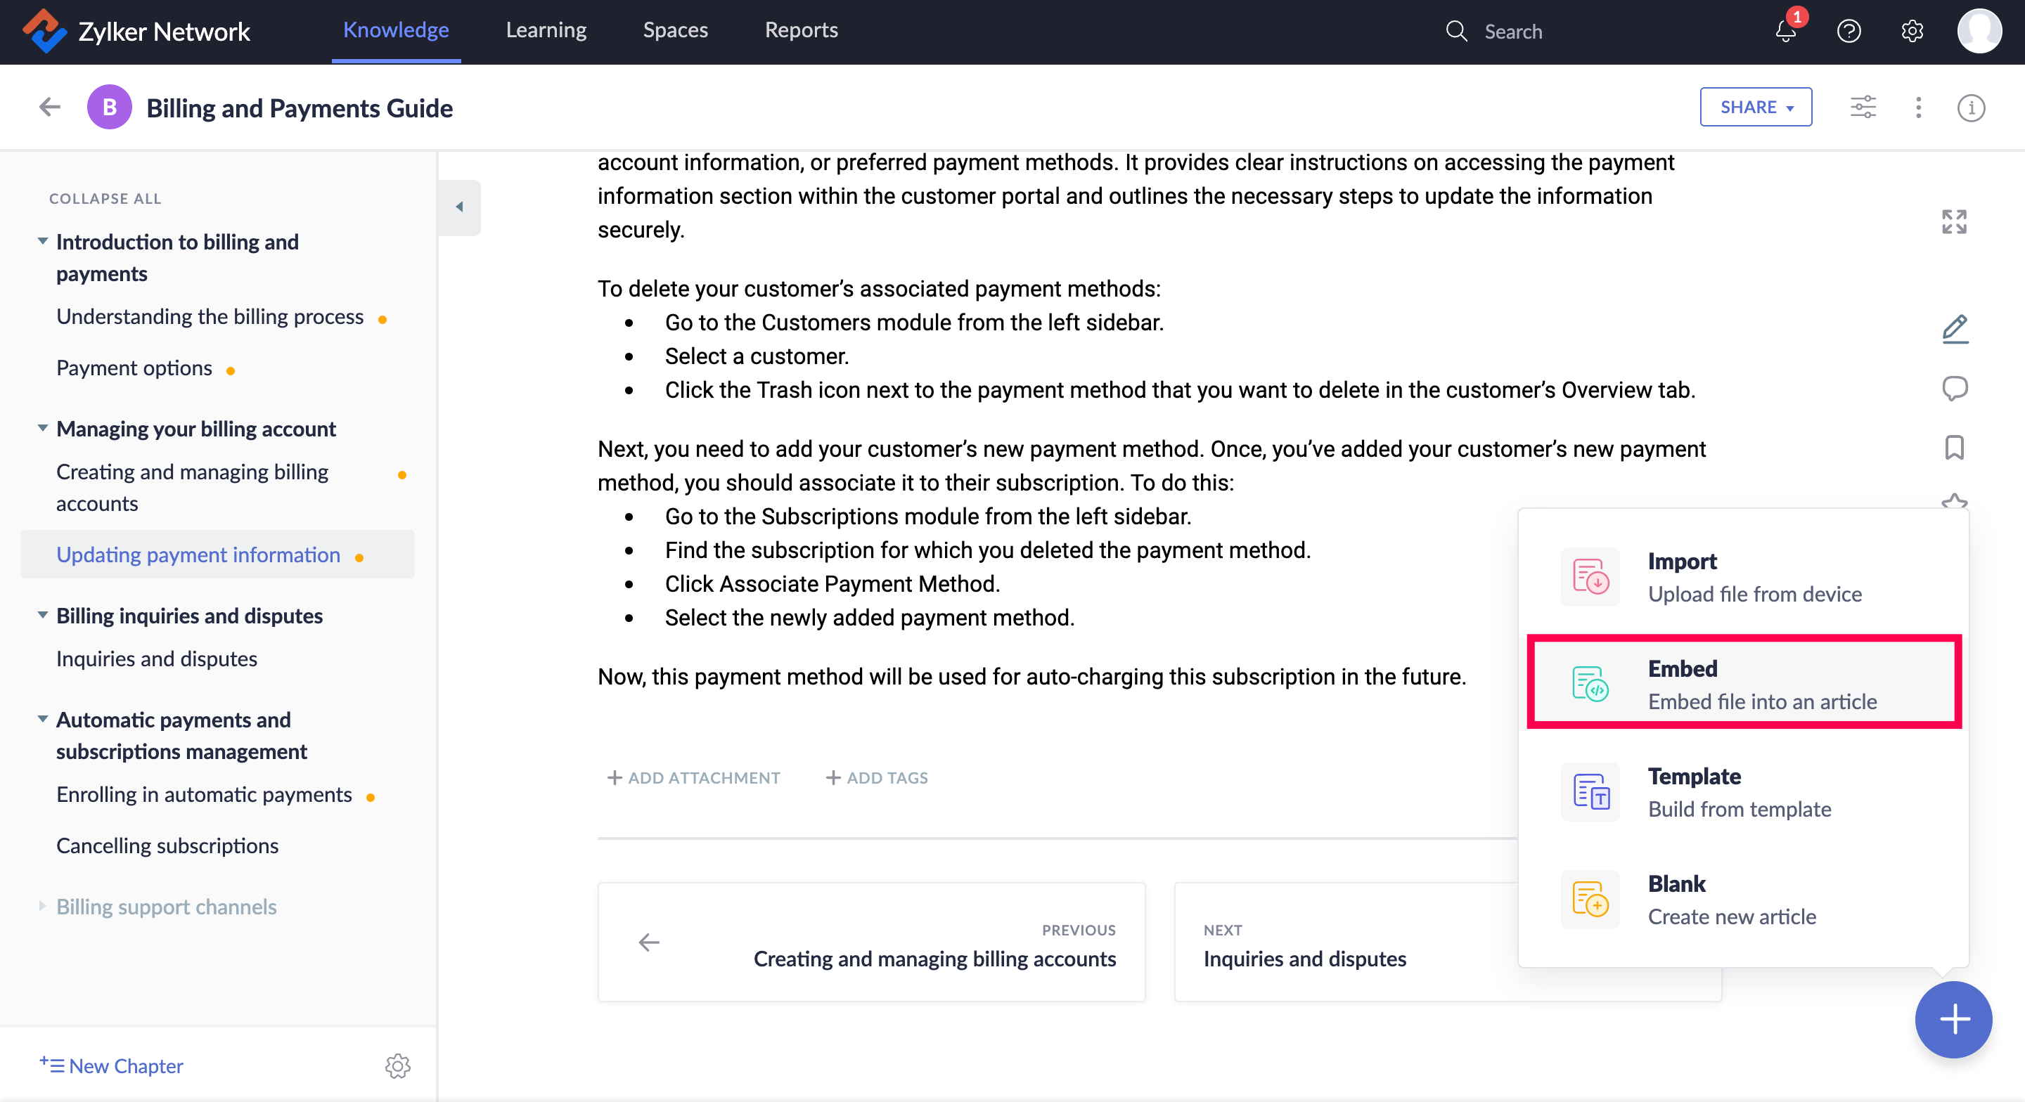Switch to the Learning tab
This screenshot has width=2025, height=1102.
coord(546,31)
